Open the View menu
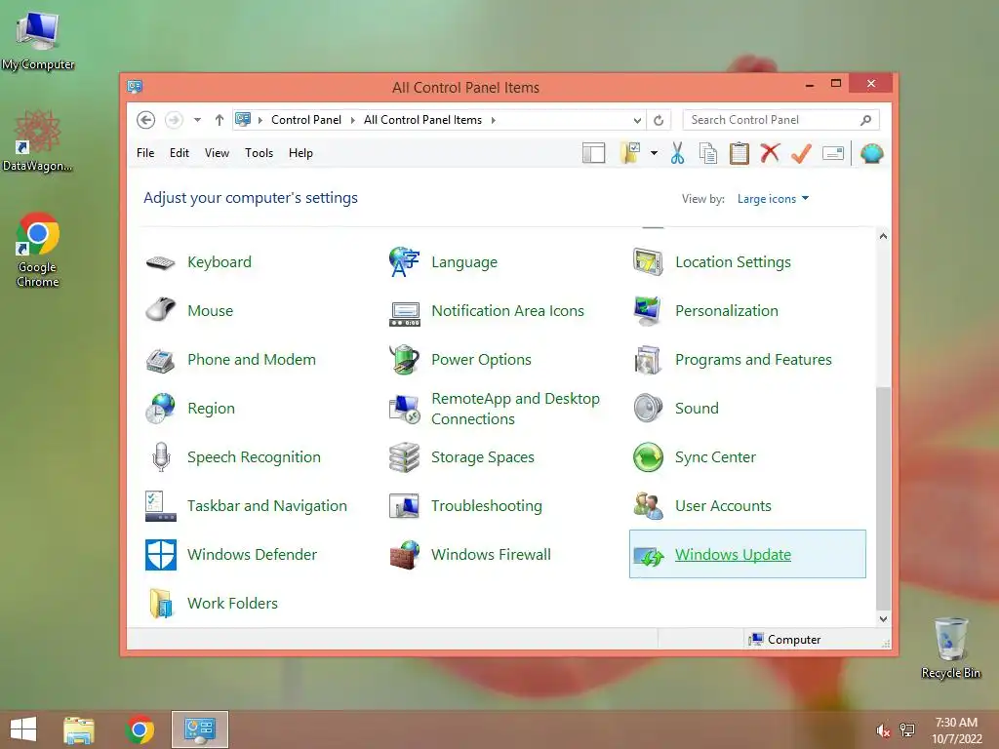The height and width of the screenshot is (749, 999). point(217,153)
